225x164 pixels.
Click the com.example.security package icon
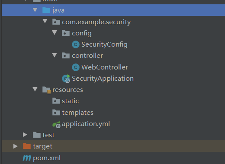[x=56, y=22]
